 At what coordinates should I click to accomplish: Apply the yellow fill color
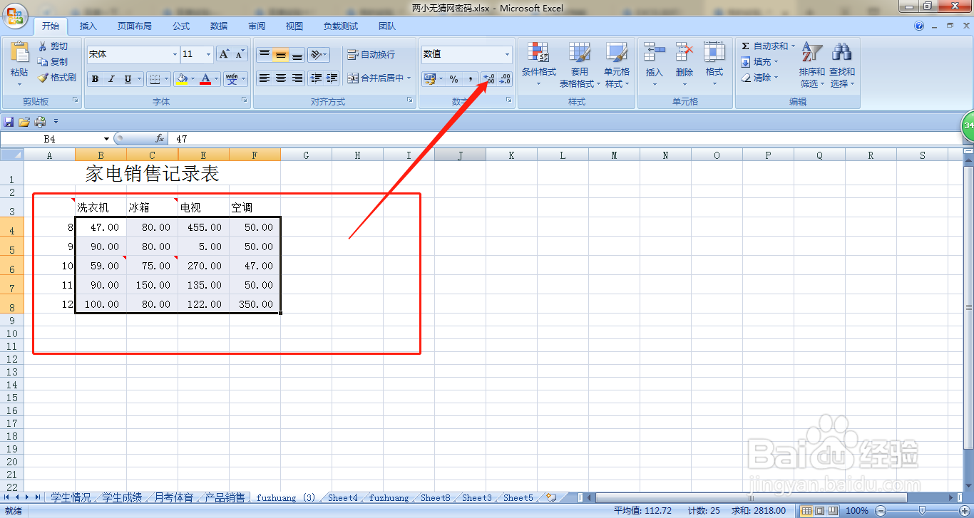pos(183,79)
